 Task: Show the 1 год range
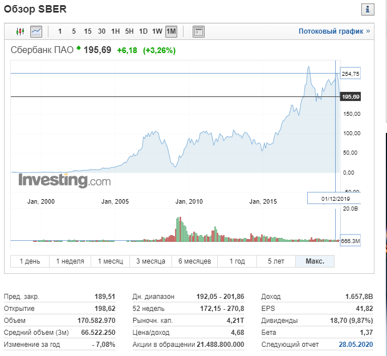pos(237,261)
